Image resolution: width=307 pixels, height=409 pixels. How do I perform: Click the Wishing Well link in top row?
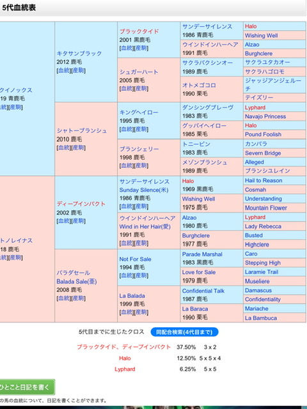(x=262, y=36)
